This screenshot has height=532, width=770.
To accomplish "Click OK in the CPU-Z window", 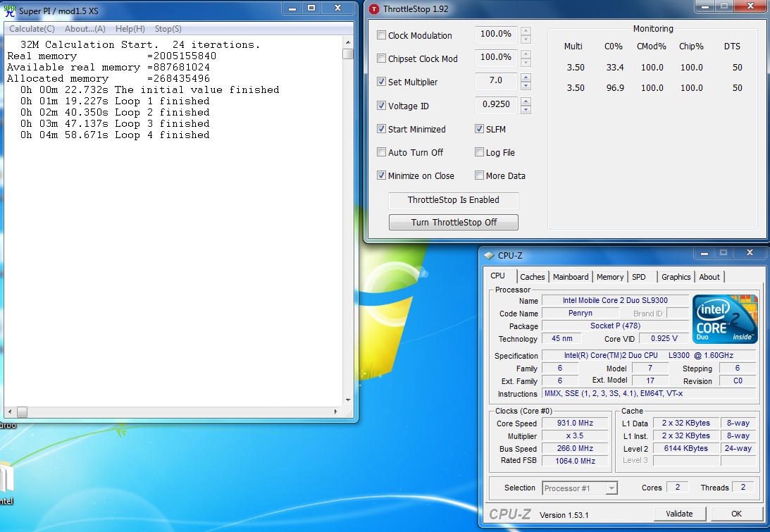I will coord(736,514).
